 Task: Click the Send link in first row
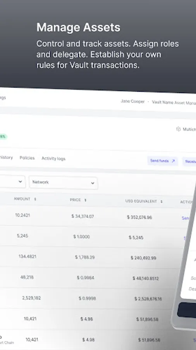coord(186,218)
